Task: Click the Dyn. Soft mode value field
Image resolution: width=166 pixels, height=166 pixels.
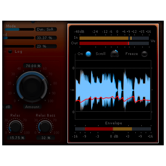Action: [46, 30]
